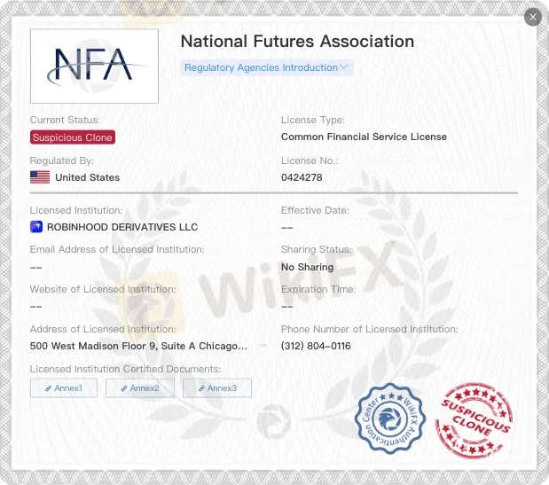Expand Regulatory Agencies Introduction dropdown
The height and width of the screenshot is (485, 549).
pyautogui.click(x=267, y=67)
